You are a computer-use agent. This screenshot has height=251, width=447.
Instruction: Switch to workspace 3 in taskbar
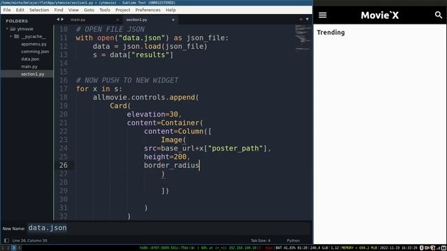pos(13,248)
